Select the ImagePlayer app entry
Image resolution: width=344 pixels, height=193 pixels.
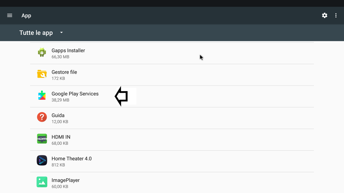[172, 183]
